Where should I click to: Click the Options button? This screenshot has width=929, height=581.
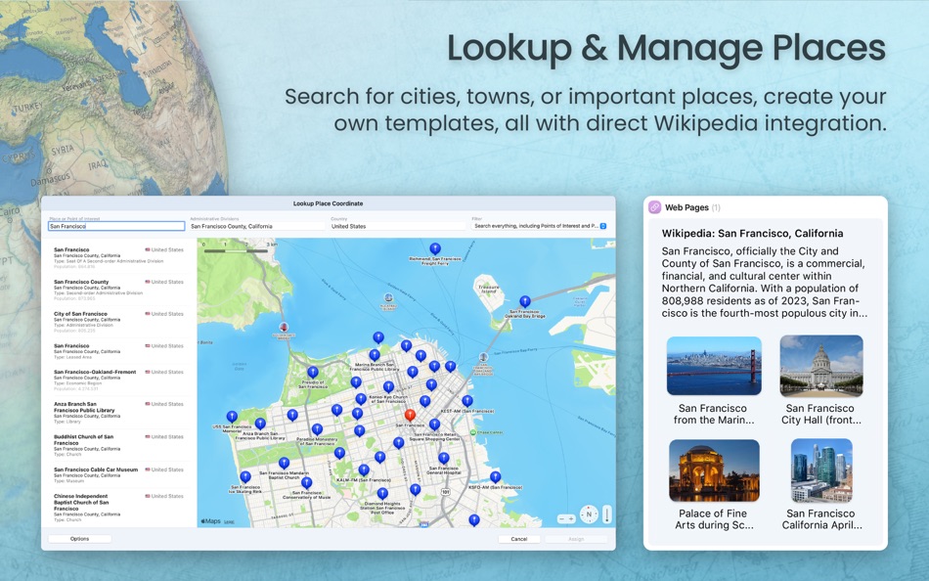(x=80, y=538)
